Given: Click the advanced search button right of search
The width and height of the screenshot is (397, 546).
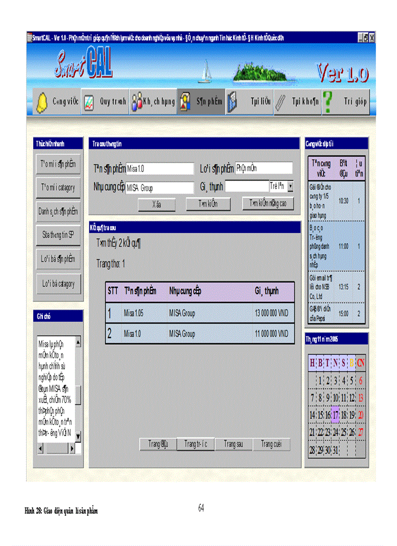Looking at the screenshot, I should point(268,204).
